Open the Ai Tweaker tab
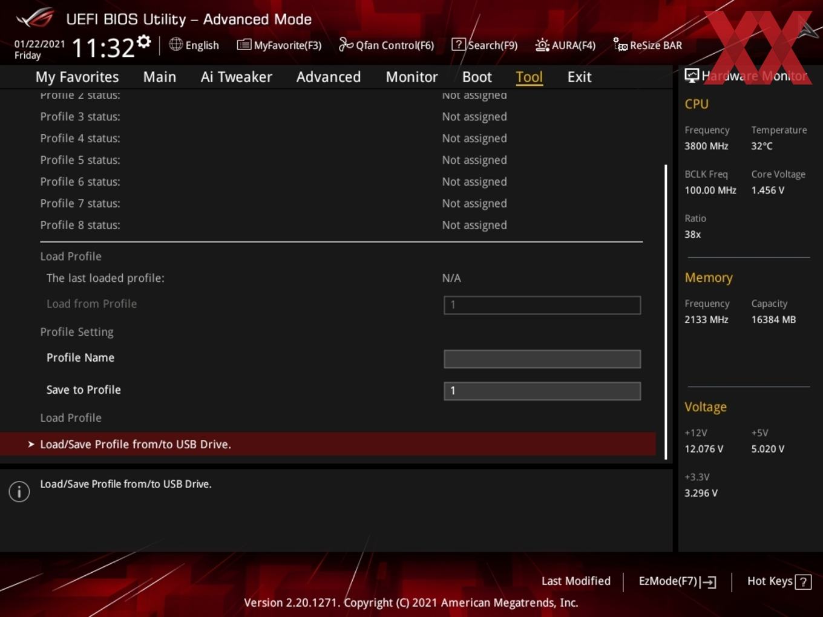This screenshot has height=617, width=823. click(237, 77)
